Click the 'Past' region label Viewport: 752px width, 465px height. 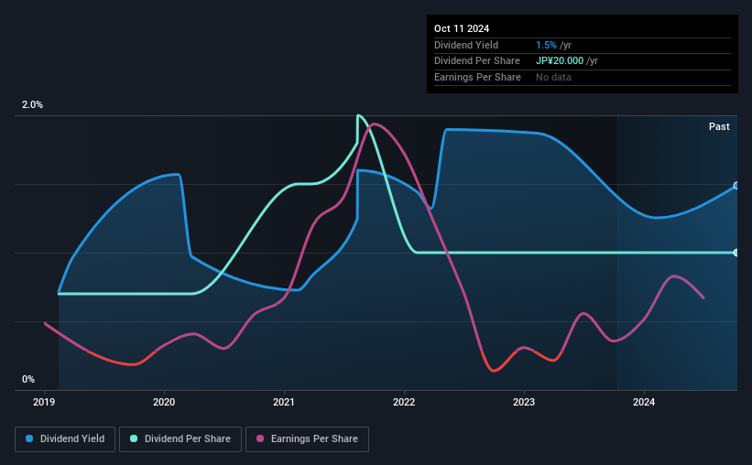[719, 126]
